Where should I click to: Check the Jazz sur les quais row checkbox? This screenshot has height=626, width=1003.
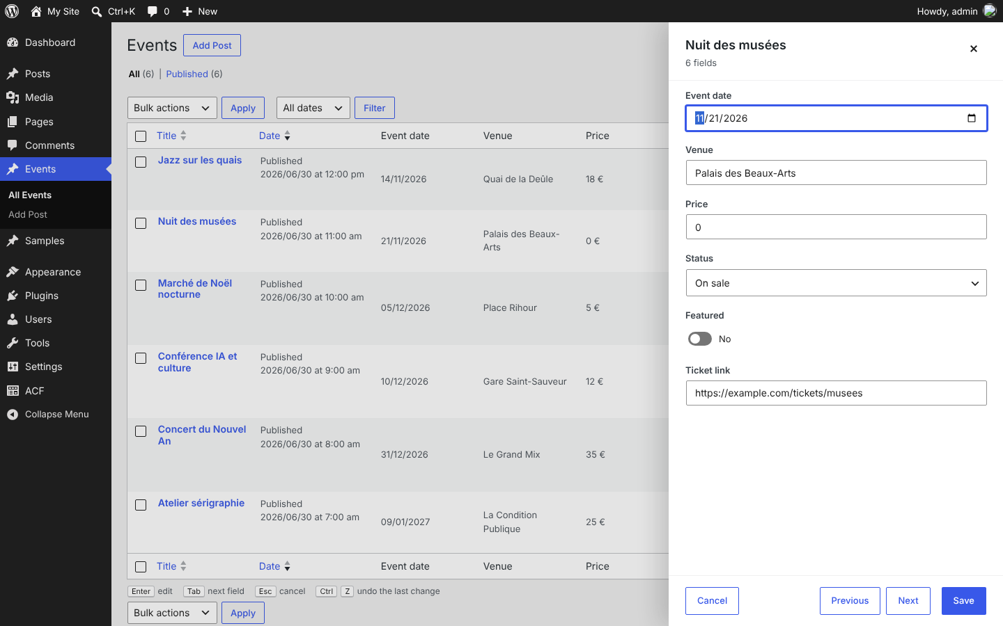(x=141, y=162)
